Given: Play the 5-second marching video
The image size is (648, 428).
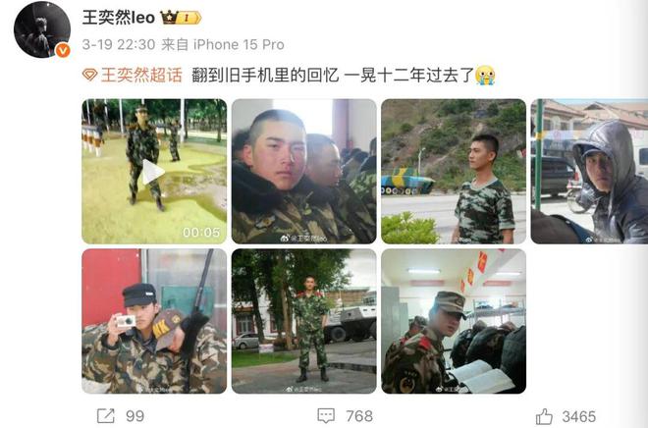Looking at the screenshot, I should 154,172.
